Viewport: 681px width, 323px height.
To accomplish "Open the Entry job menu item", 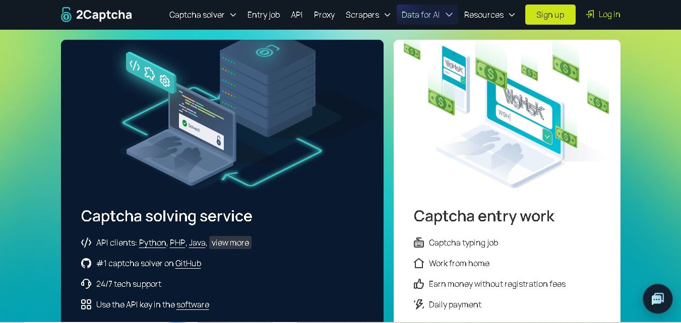I will (x=264, y=15).
